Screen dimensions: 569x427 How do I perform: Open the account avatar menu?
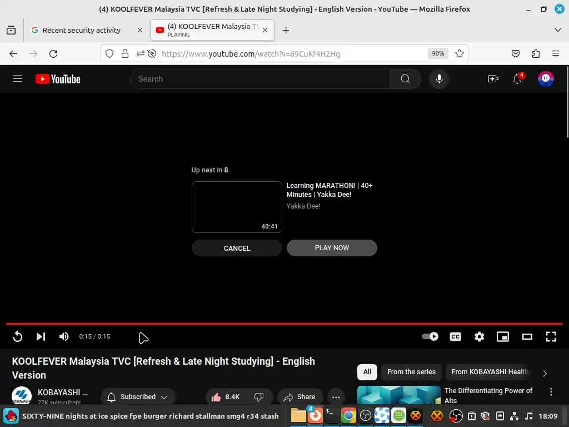tap(546, 79)
